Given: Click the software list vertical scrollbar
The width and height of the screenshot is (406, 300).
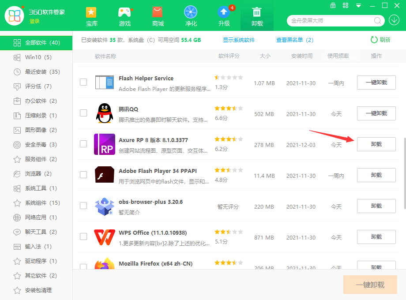Looking at the screenshot, I should 405,173.
